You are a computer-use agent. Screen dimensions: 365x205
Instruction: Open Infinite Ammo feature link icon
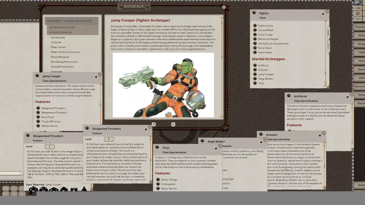click(x=38, y=126)
